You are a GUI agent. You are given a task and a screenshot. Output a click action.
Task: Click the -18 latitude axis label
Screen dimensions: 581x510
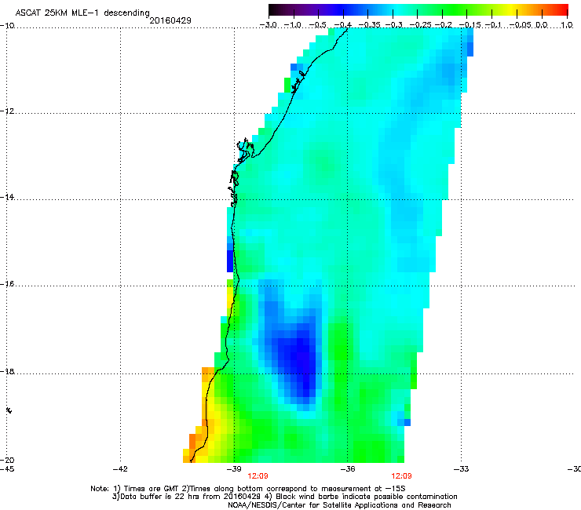pyautogui.click(x=7, y=371)
